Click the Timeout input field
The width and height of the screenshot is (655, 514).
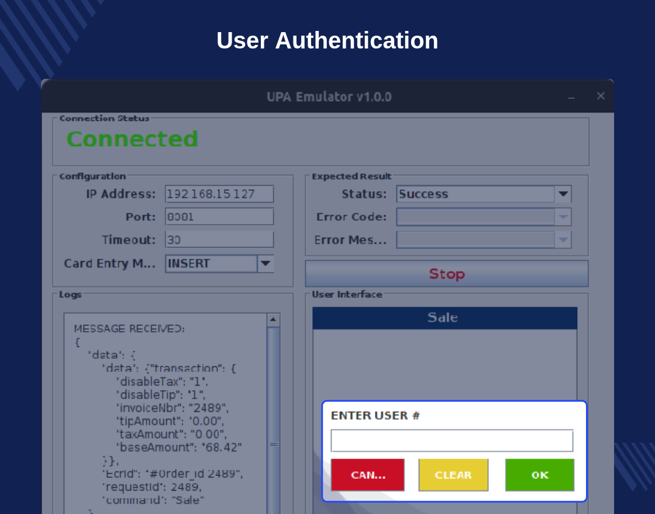click(x=219, y=240)
